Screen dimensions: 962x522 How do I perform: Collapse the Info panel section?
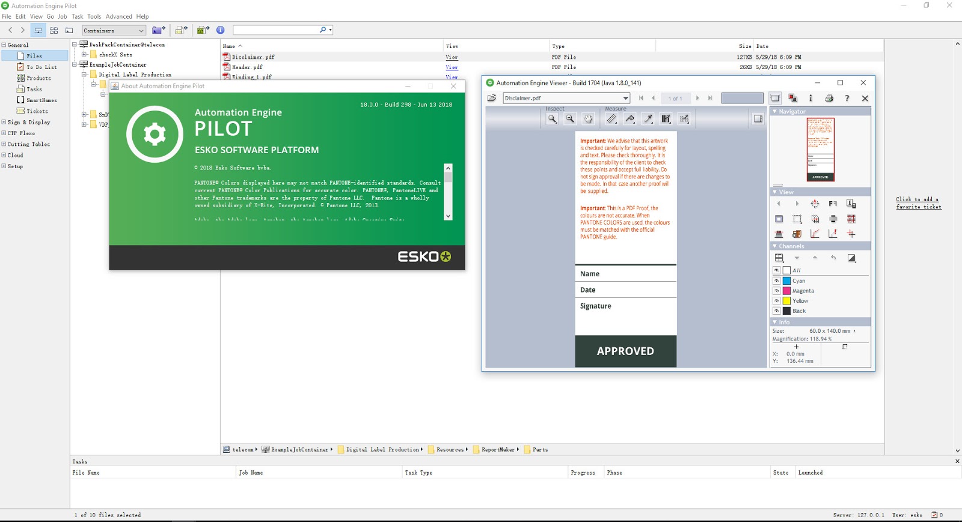pos(774,322)
